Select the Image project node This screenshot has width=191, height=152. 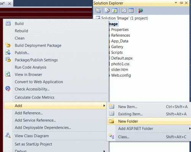113,24
